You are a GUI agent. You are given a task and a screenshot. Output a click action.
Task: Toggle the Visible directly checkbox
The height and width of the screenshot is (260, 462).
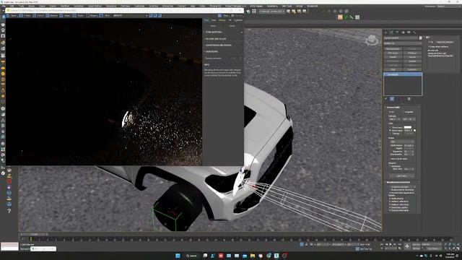pyautogui.click(x=391, y=199)
